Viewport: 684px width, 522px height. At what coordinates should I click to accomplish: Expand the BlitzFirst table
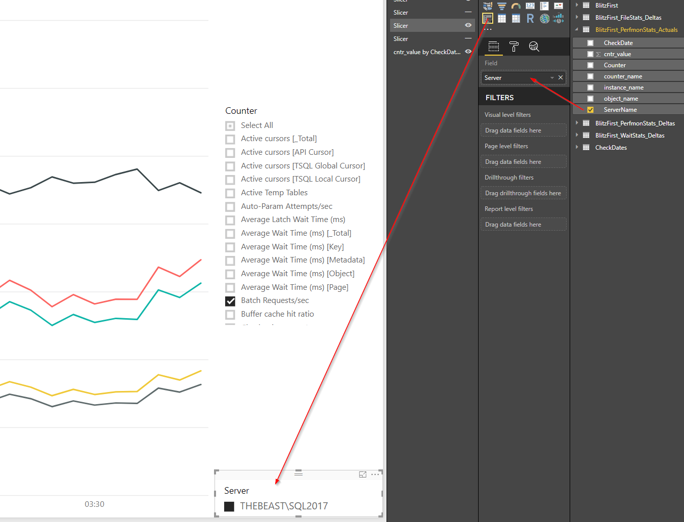[x=577, y=5]
